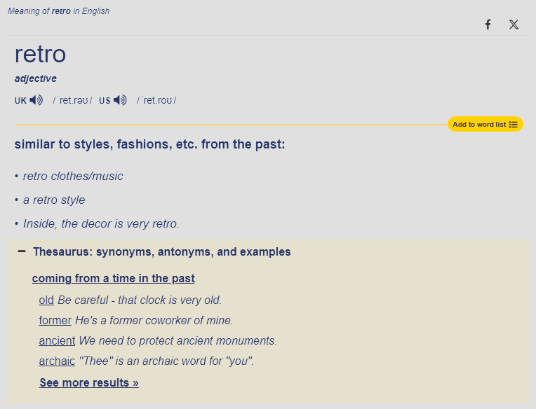Click the sentence '"Thee" is an archaic word for "you".'

pos(166,361)
